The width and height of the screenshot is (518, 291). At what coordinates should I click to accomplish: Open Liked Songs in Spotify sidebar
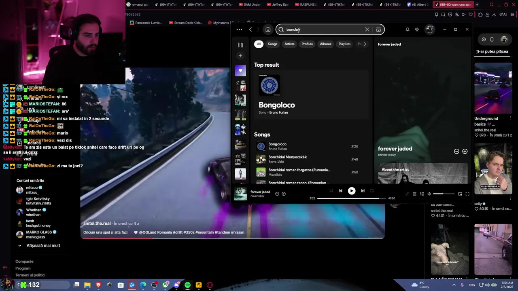pyautogui.click(x=240, y=71)
